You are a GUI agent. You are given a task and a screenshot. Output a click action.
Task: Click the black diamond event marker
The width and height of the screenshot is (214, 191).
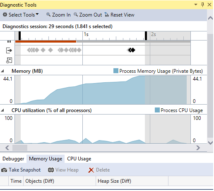tap(133, 50)
